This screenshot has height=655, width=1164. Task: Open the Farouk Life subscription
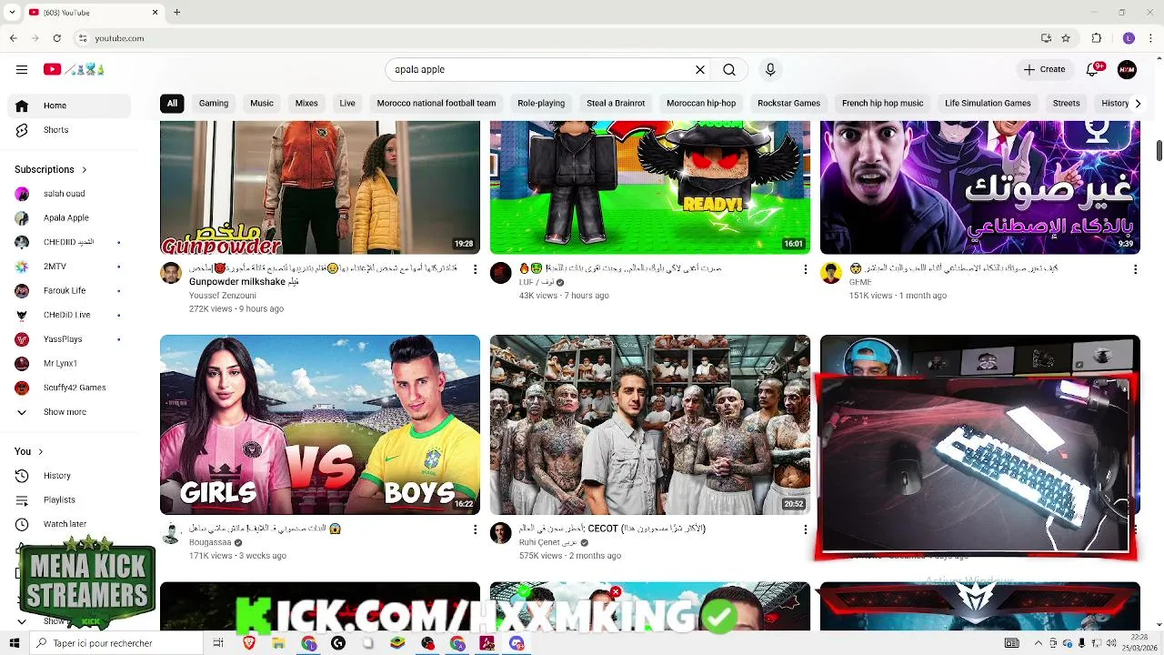[x=69, y=290]
